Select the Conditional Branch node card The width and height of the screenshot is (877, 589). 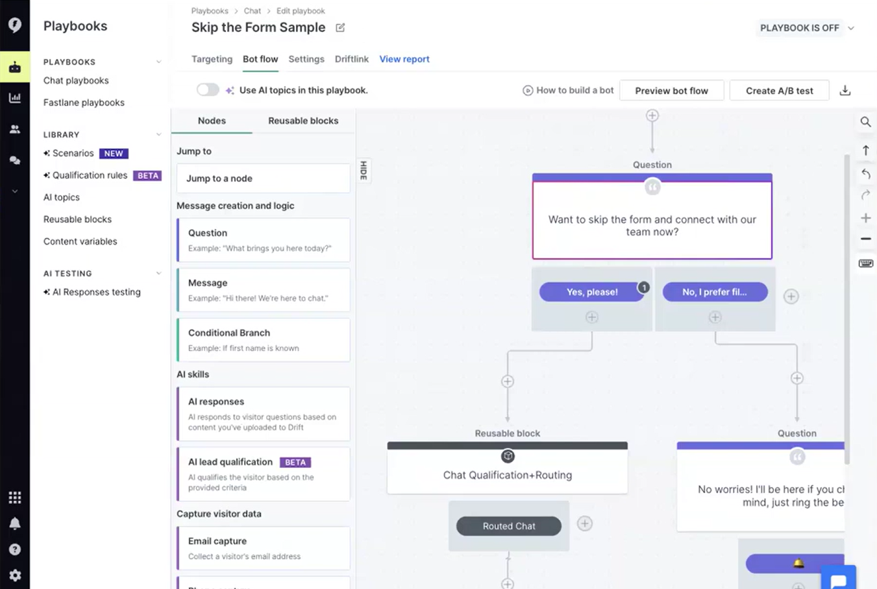coord(264,340)
